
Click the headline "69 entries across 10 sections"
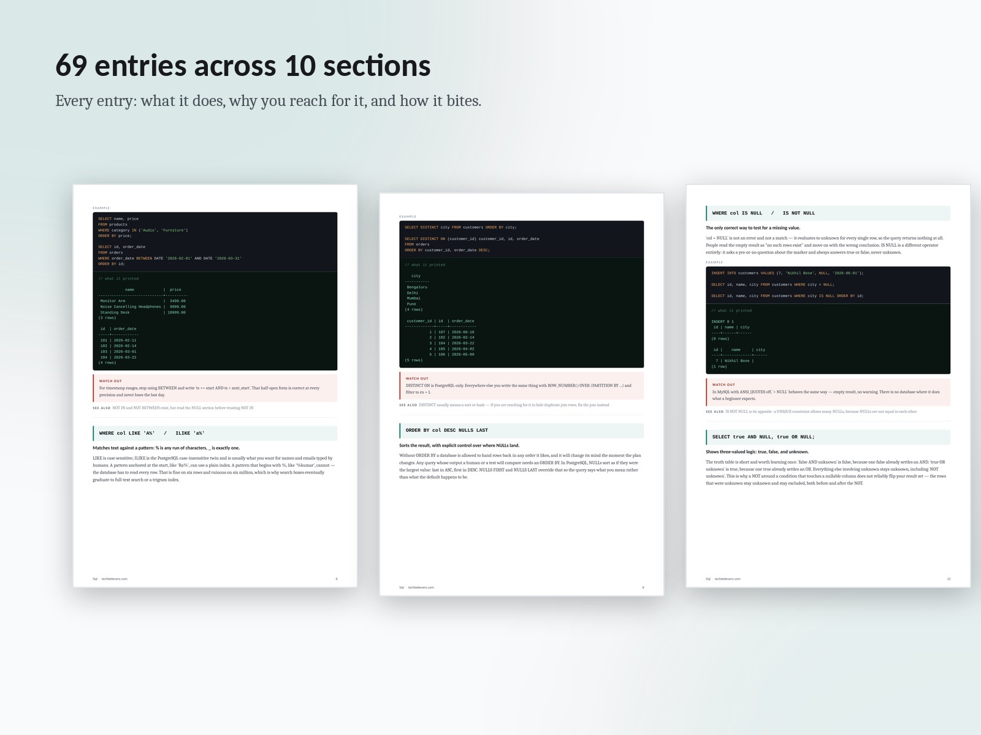243,66
